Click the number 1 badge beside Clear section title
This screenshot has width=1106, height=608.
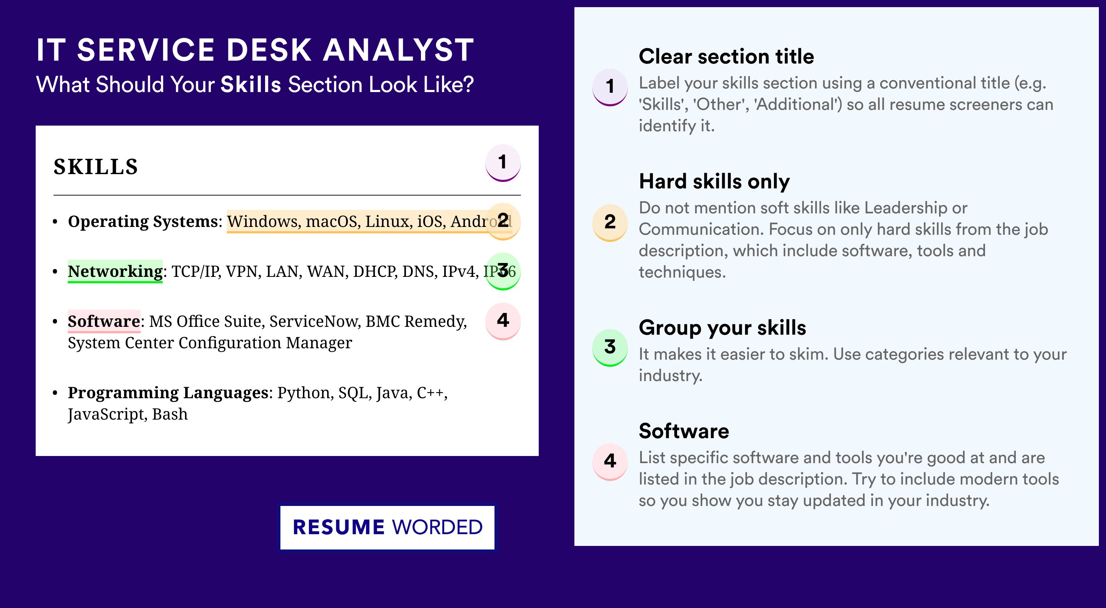click(x=610, y=87)
